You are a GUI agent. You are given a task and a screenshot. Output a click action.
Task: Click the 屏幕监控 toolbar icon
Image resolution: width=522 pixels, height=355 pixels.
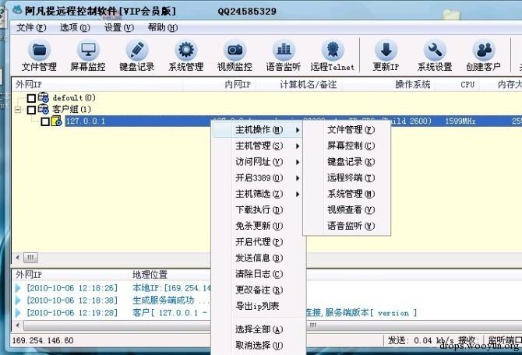point(87,56)
